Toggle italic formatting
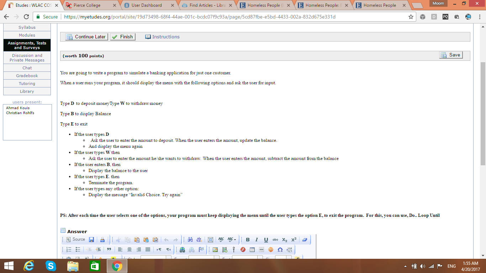This screenshot has height=273, width=486. click(257, 240)
